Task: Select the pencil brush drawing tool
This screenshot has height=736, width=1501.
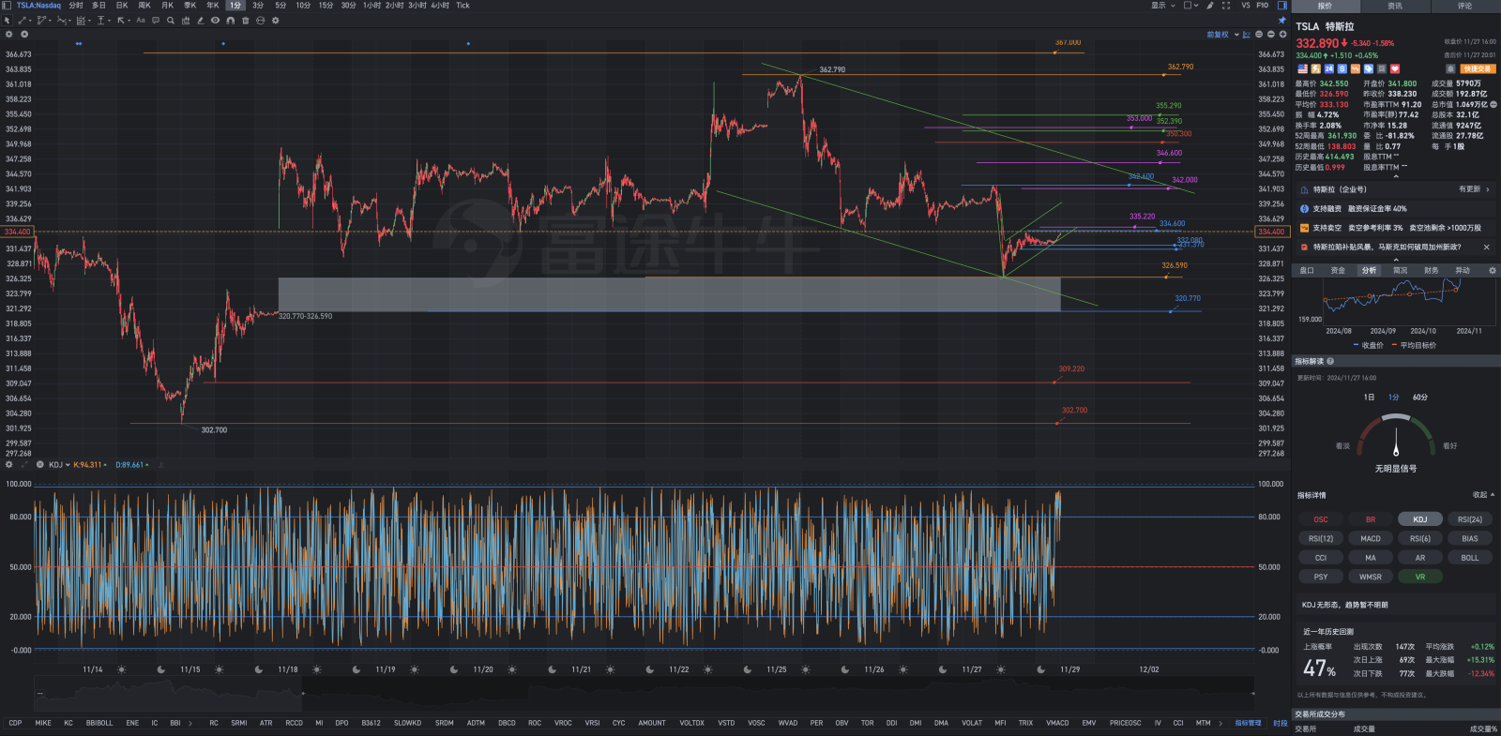Action: click(200, 20)
